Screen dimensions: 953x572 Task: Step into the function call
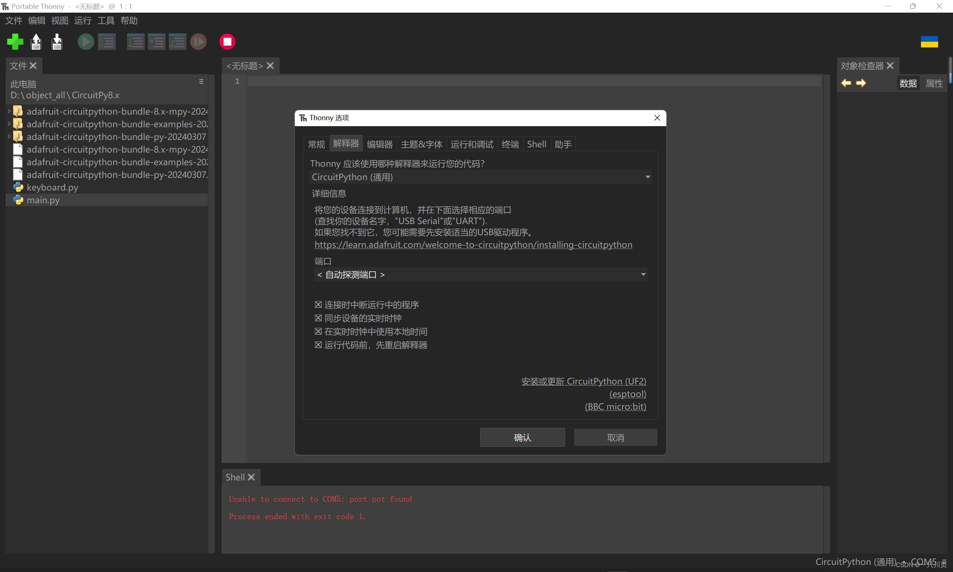[157, 41]
